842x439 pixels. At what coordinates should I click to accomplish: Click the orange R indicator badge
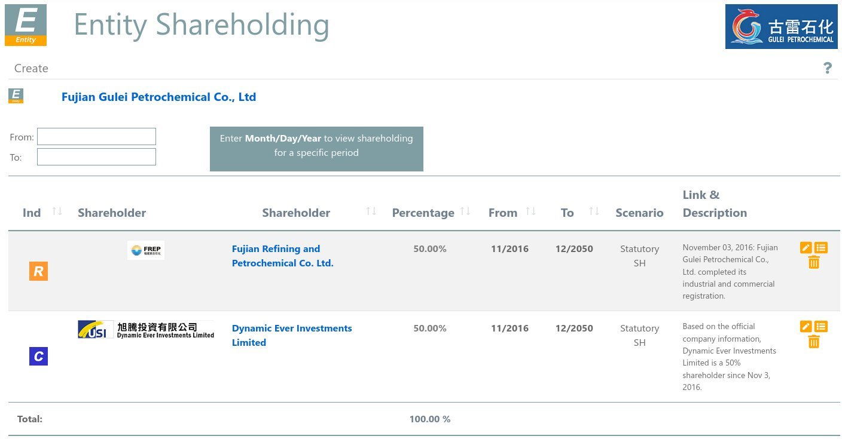point(38,272)
